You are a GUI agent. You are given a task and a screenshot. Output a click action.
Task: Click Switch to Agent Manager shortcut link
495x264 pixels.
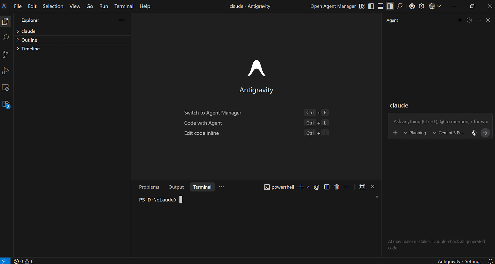tap(213, 113)
